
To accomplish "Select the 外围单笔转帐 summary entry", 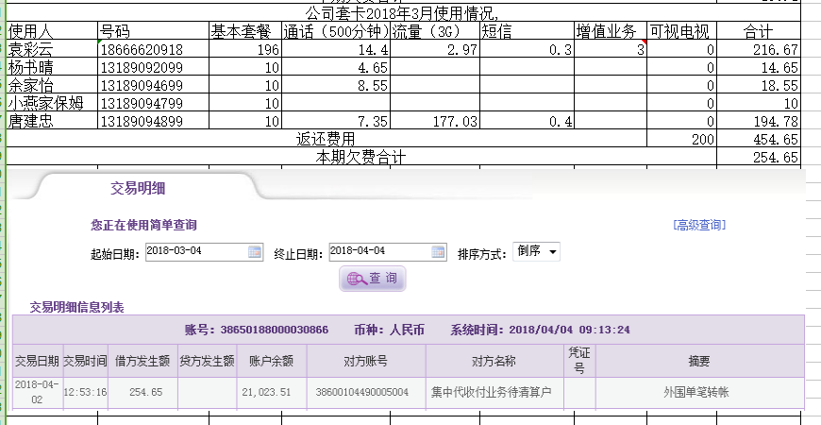I will 698,392.
